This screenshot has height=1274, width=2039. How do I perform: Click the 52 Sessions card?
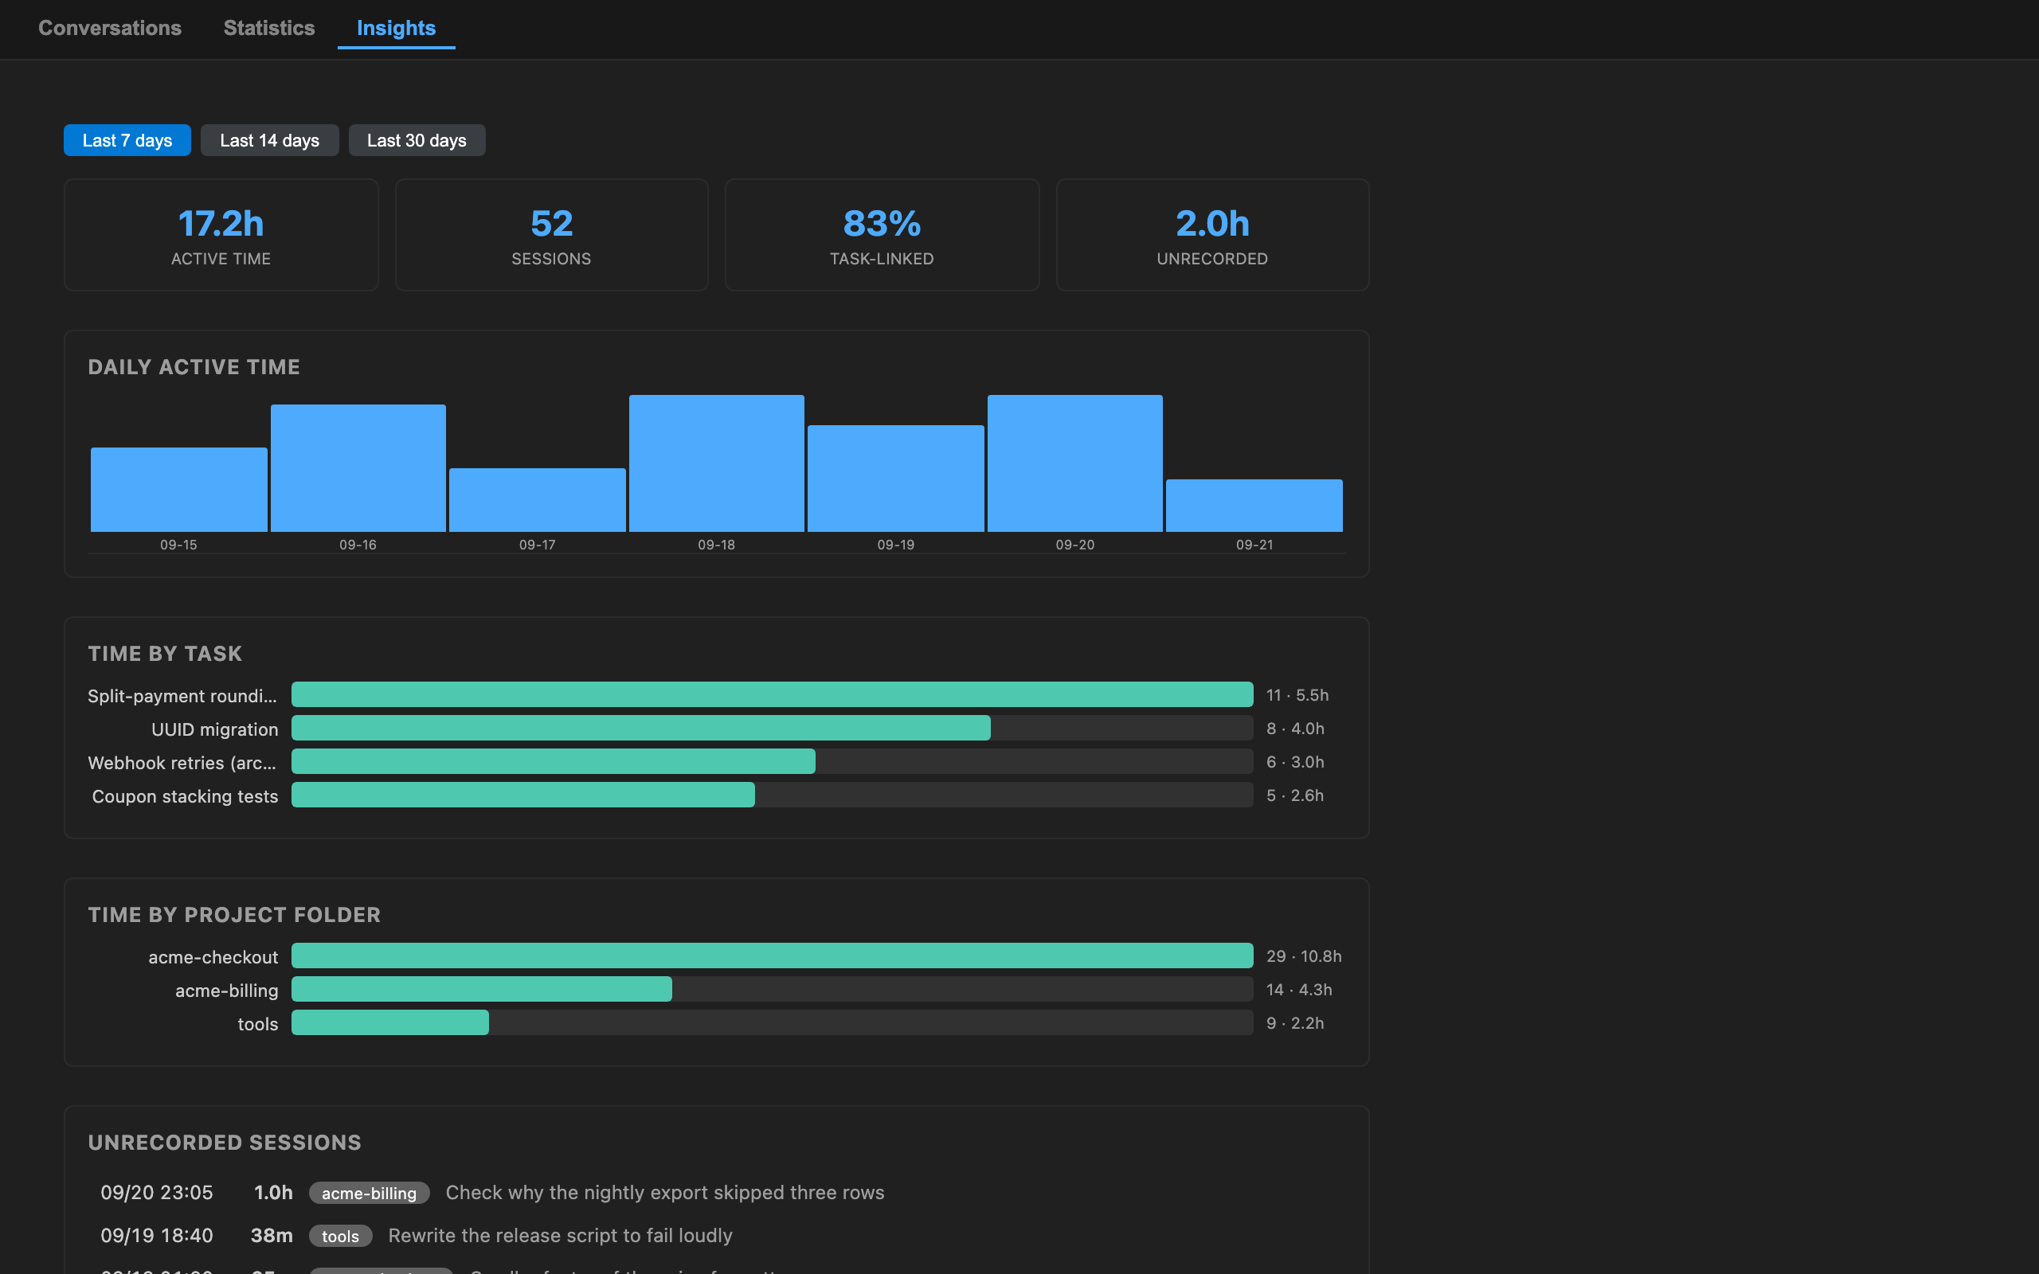pos(551,234)
